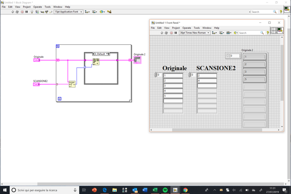This screenshot has width=291, height=194.
Task: Click Step Out icon in Block Diagram
Action: pyautogui.click(x=51, y=12)
